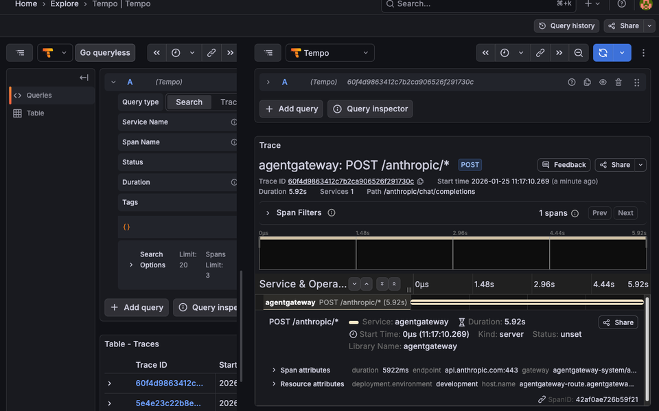This screenshot has width=659, height=411.
Task: Copy query A using the copy icon
Action: (587, 82)
